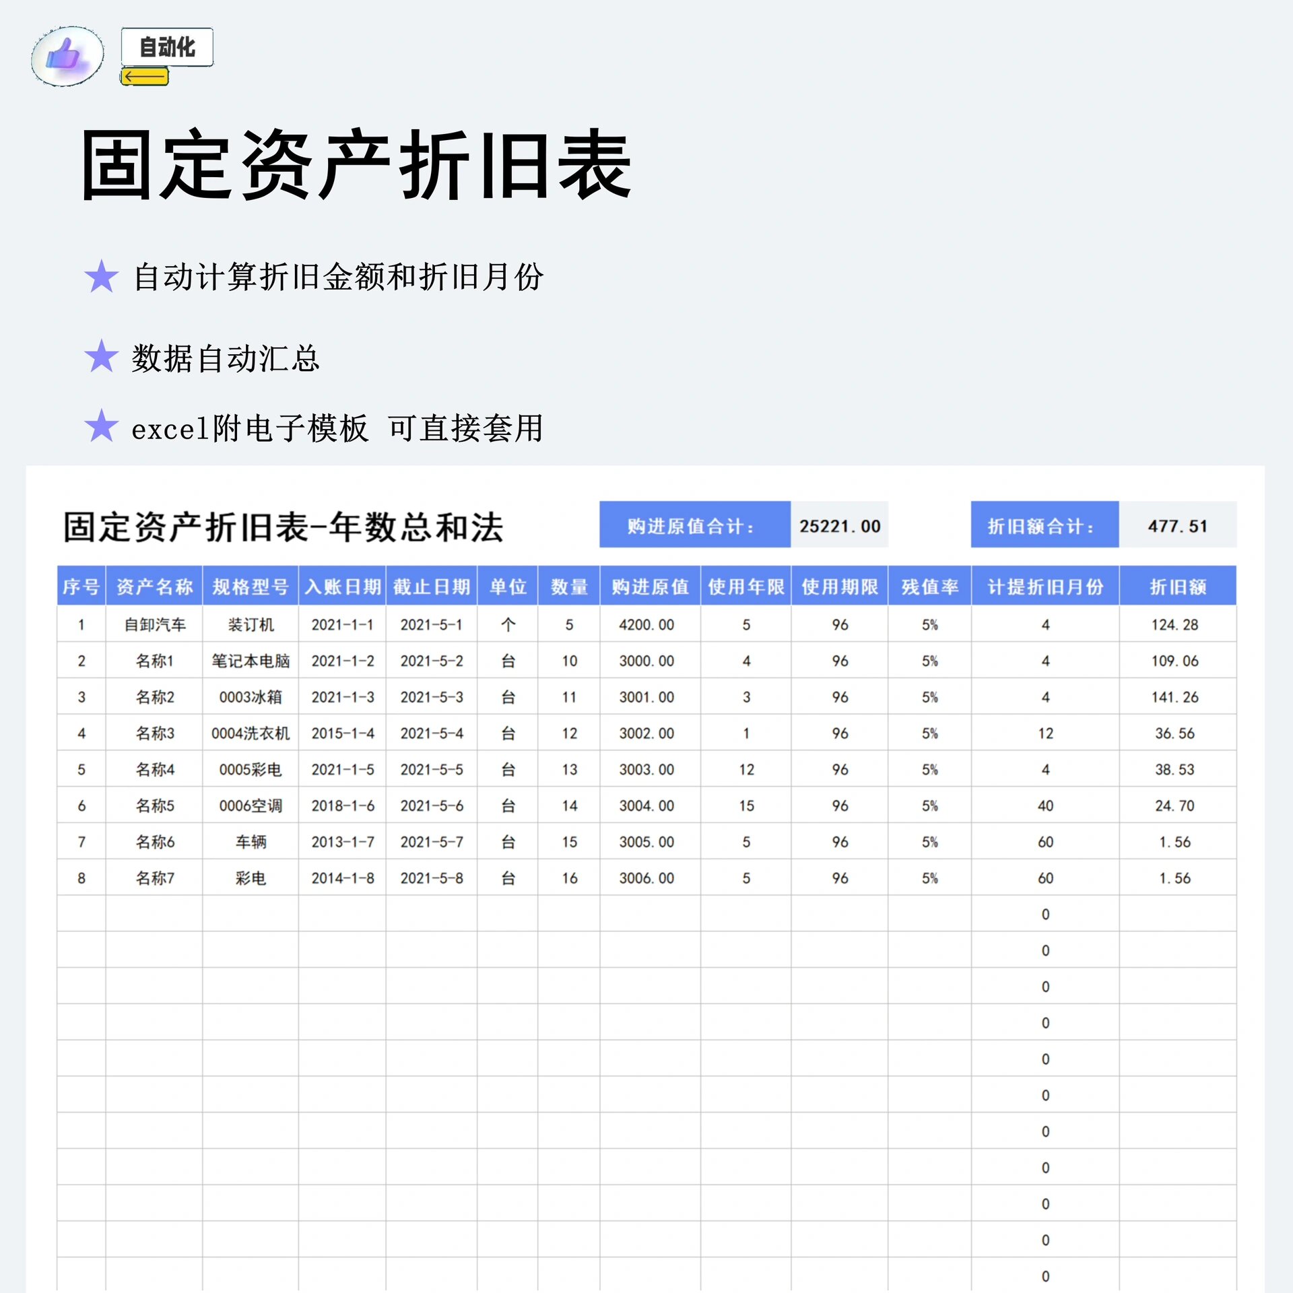The width and height of the screenshot is (1293, 1293).
Task: Select the 装订机 model cell
Action: click(251, 624)
